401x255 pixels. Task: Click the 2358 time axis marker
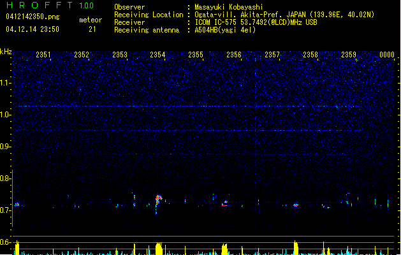click(x=310, y=55)
